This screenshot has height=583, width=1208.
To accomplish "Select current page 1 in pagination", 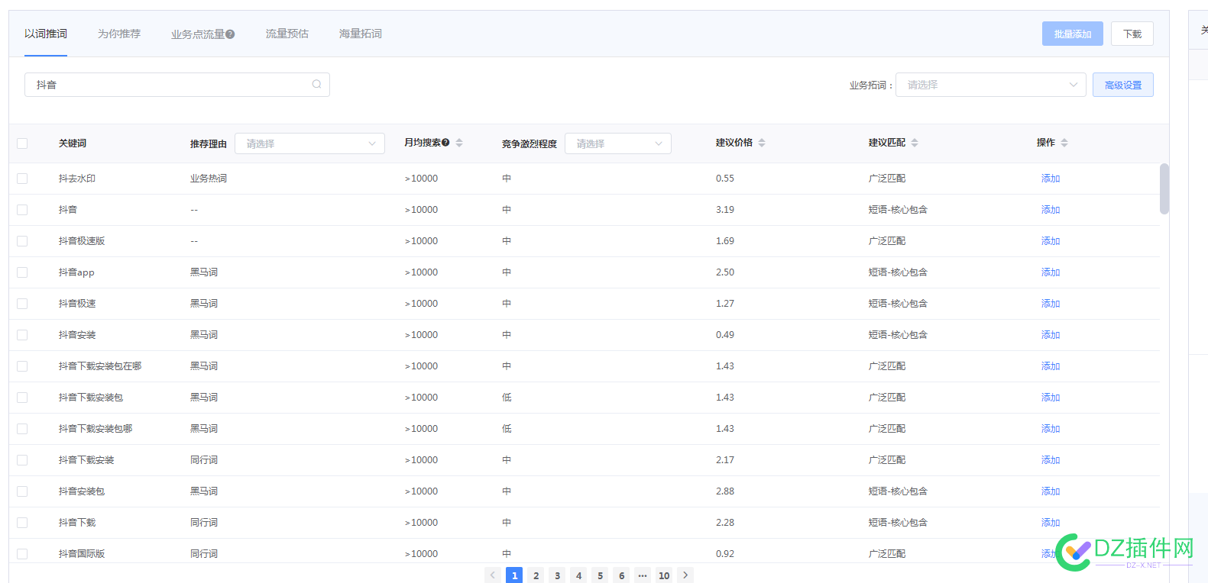I will point(515,575).
